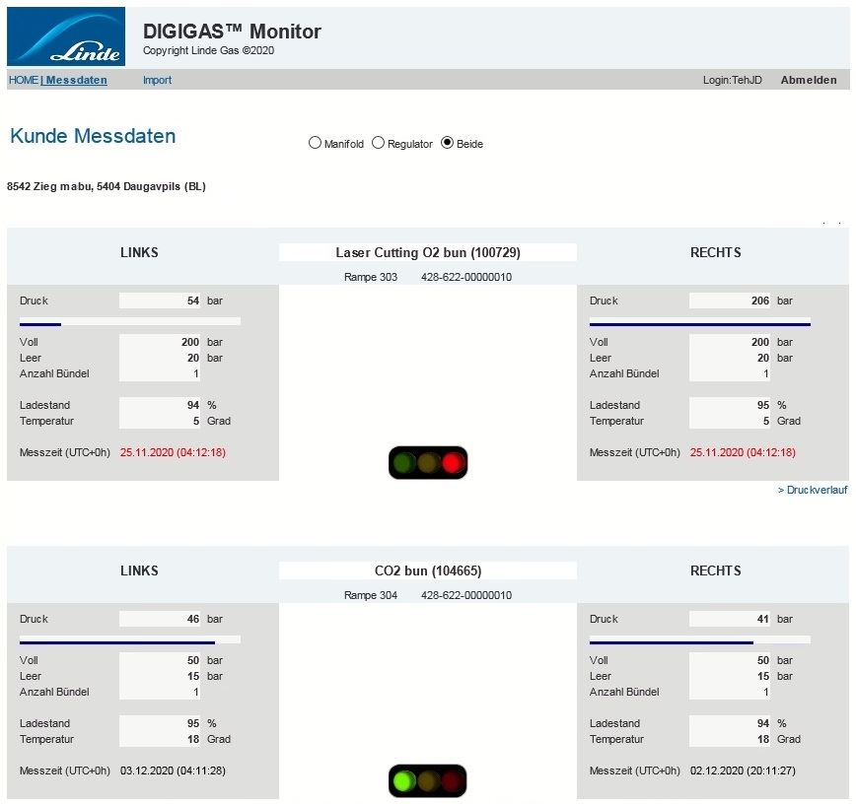Click the left Druck field showing 54 bar
856x804 pixels.
coord(161,301)
